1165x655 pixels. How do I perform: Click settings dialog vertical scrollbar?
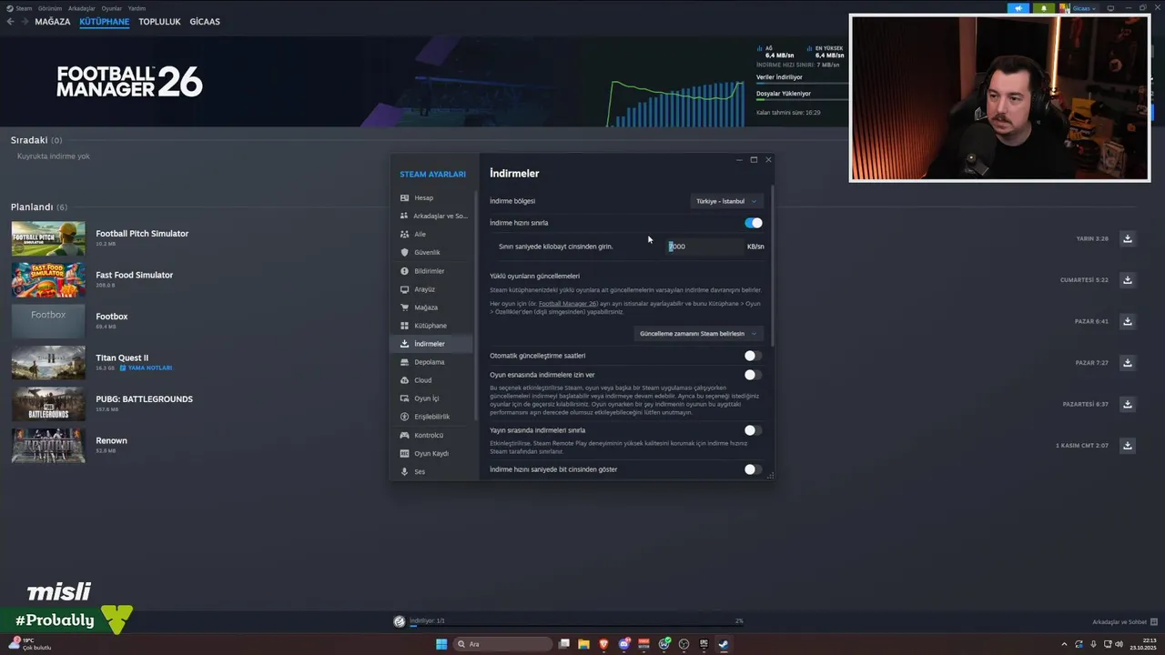click(772, 266)
